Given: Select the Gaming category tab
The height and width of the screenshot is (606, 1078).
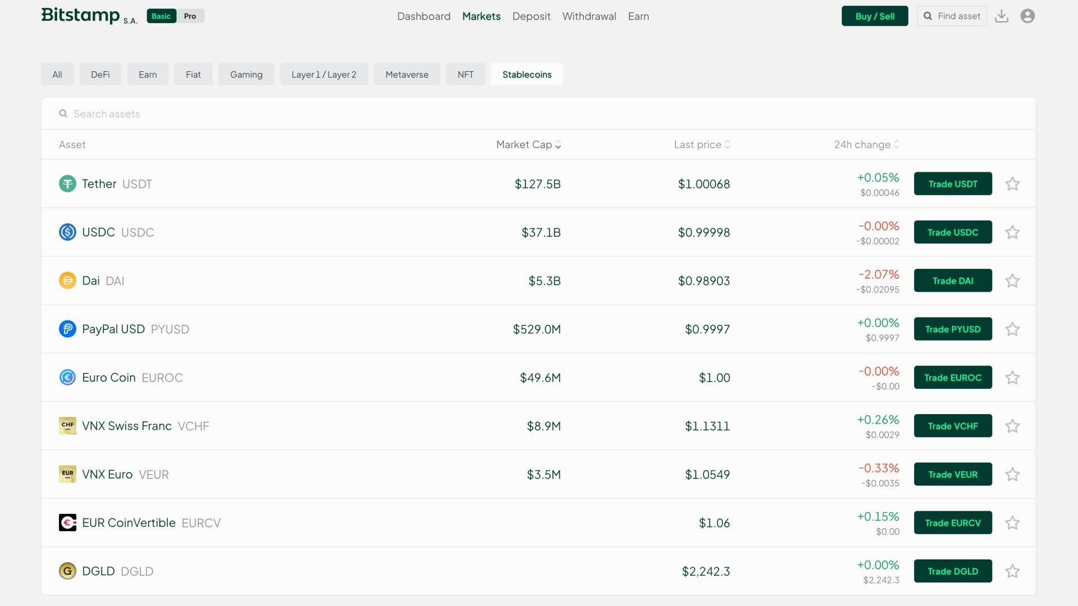Looking at the screenshot, I should tap(246, 74).
